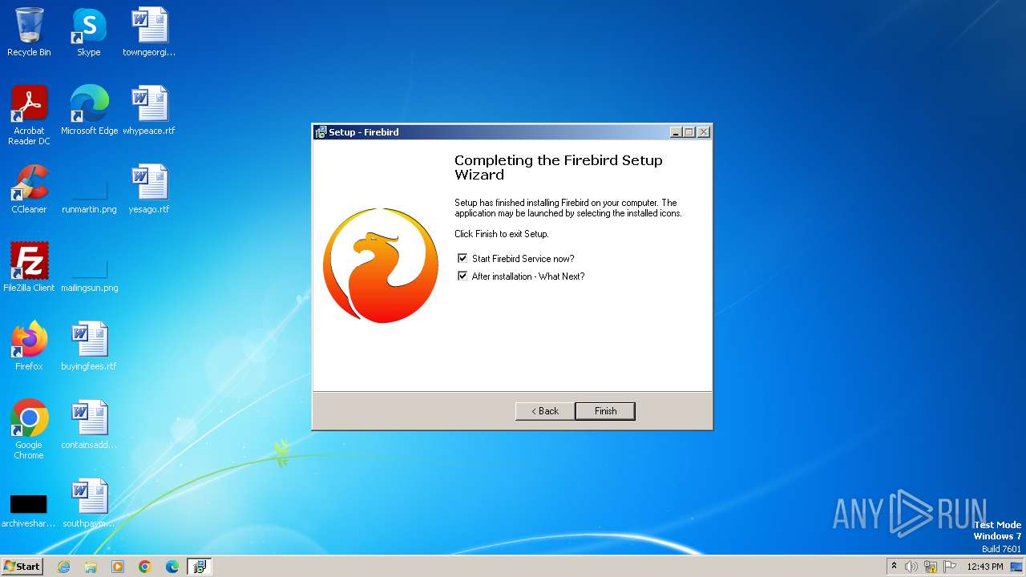Select the towngeorgi... Word document icon
The width and height of the screenshot is (1026, 577).
tap(149, 32)
